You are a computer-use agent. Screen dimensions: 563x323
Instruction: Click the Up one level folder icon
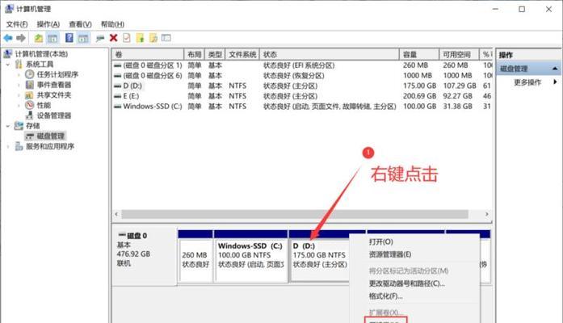pyautogui.click(x=39, y=38)
